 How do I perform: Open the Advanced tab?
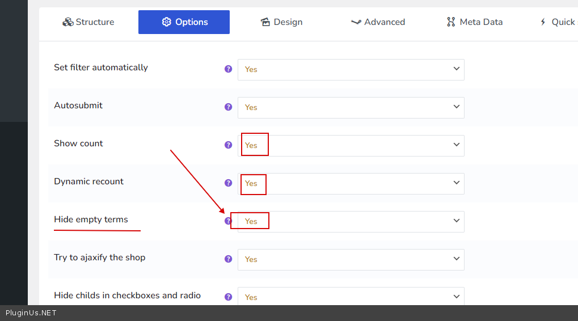(x=378, y=22)
